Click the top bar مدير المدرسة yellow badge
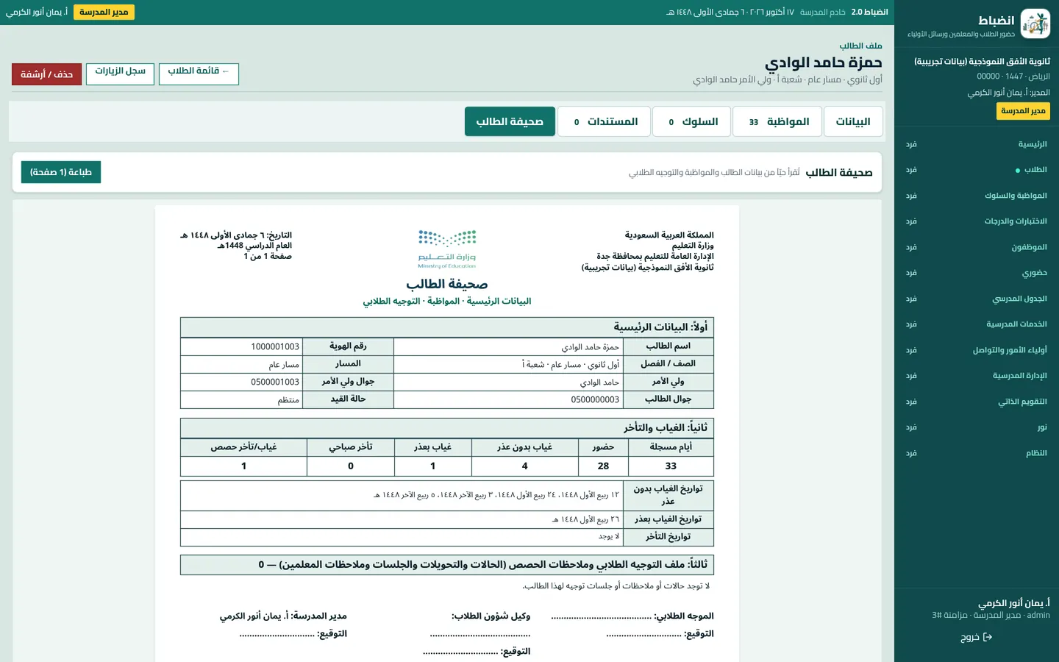 click(104, 12)
